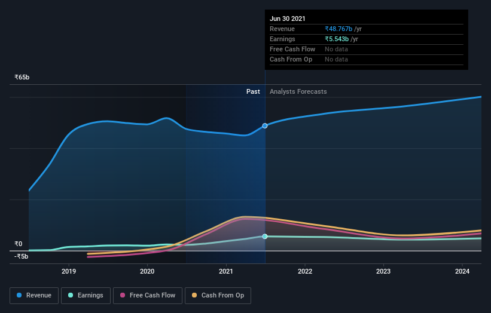
Task: Click the pink Free Cash Flow legend dot
Action: [x=123, y=295]
